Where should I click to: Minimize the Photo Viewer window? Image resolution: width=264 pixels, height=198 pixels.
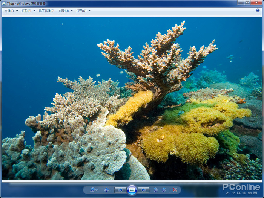coord(241,3)
